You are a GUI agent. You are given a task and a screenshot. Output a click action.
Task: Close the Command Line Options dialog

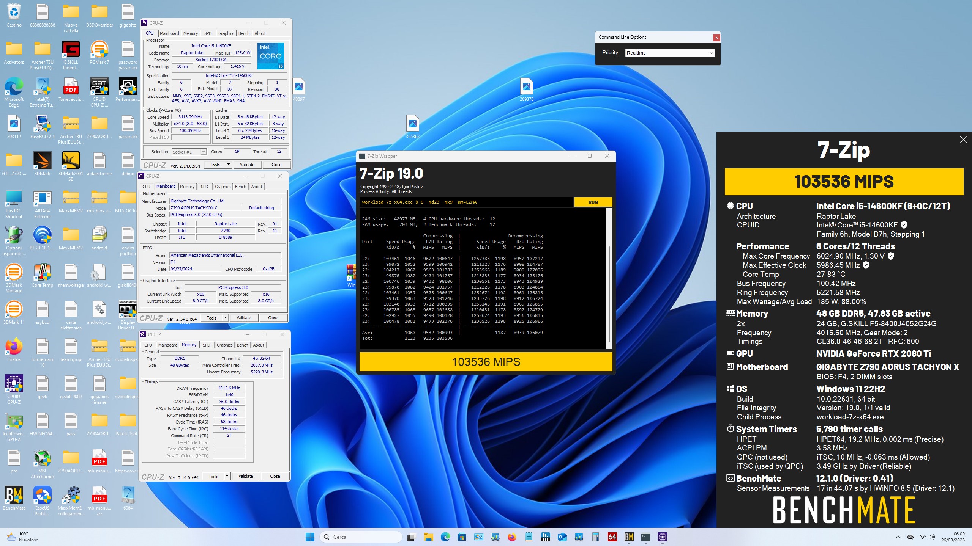coord(716,37)
